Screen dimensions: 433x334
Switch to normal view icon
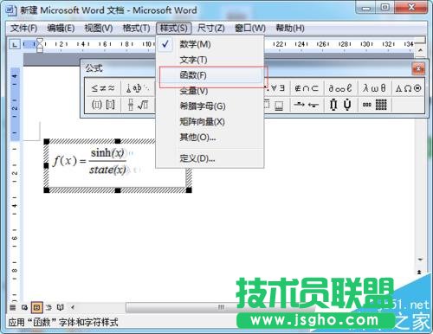coord(13,307)
